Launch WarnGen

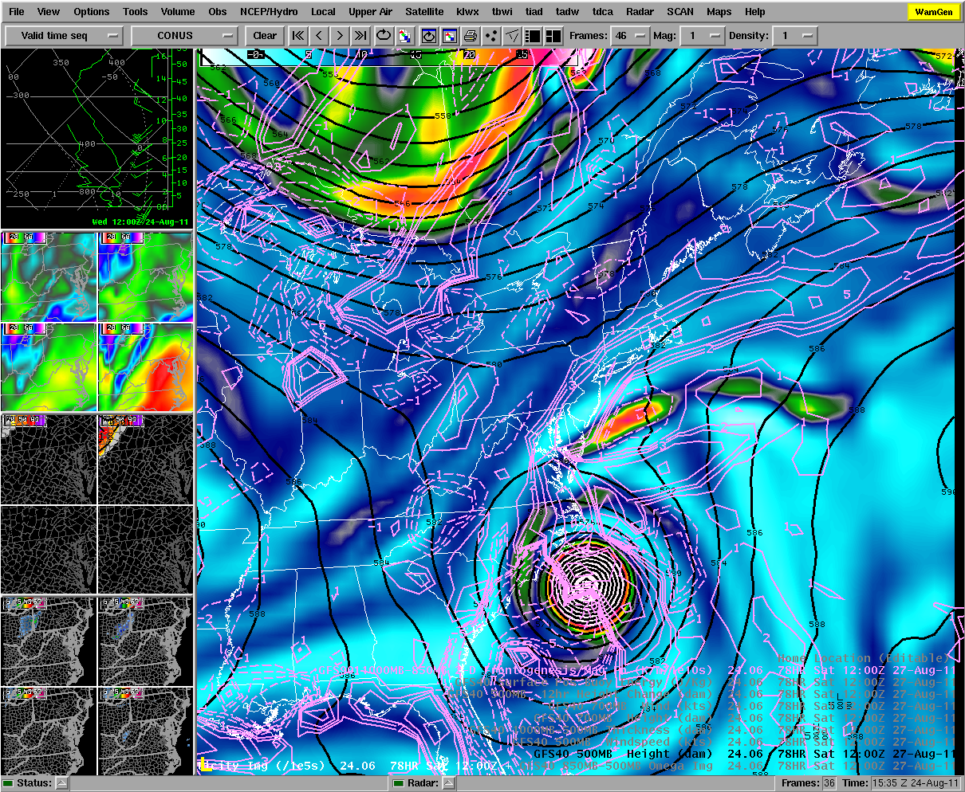pyautogui.click(x=932, y=12)
